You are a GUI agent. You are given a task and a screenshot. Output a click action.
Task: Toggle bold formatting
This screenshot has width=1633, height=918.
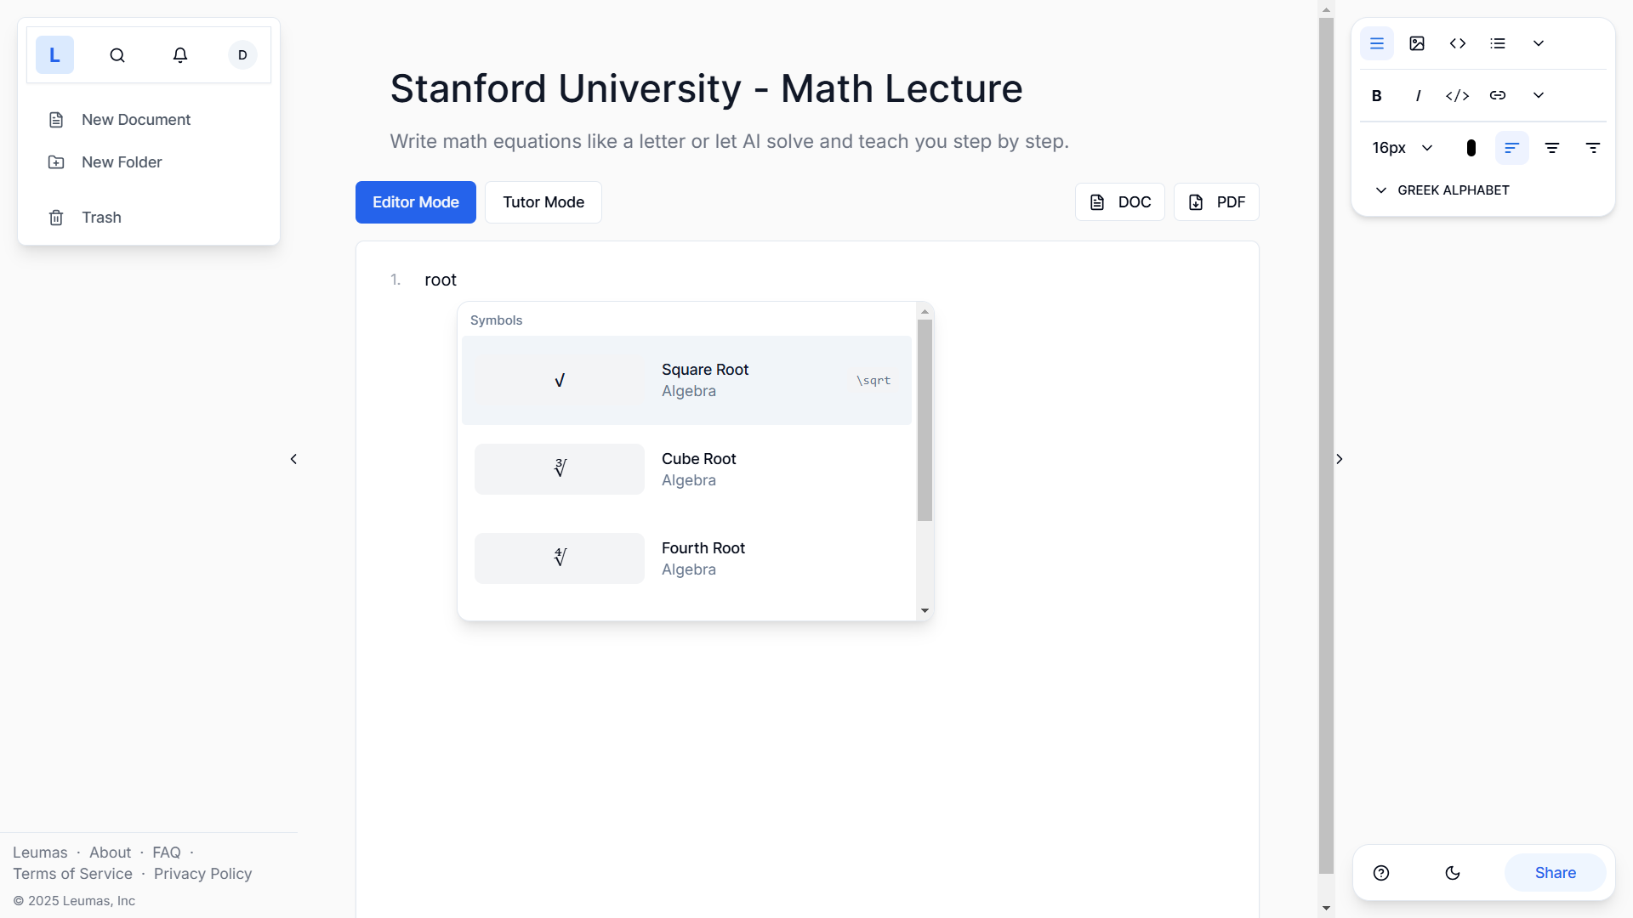1377,96
